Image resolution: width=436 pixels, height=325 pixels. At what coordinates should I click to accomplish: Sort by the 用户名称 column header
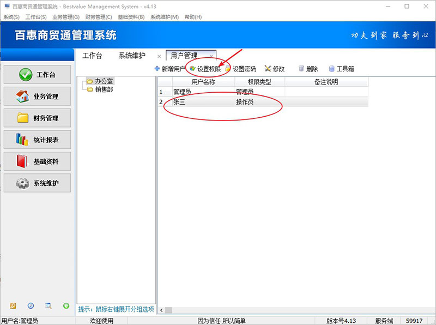(203, 82)
